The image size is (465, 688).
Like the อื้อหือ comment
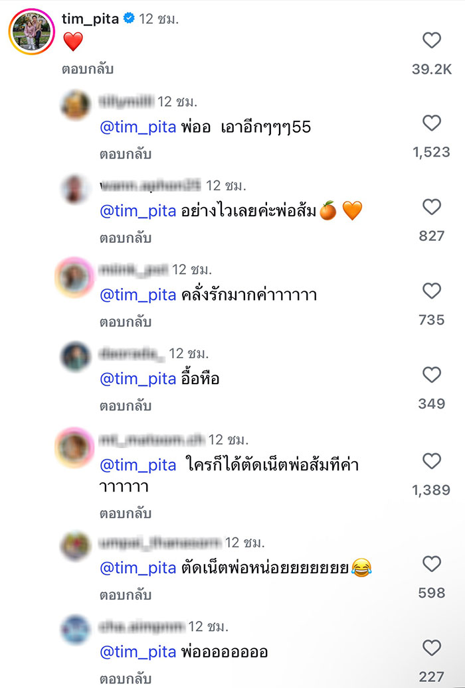432,375
